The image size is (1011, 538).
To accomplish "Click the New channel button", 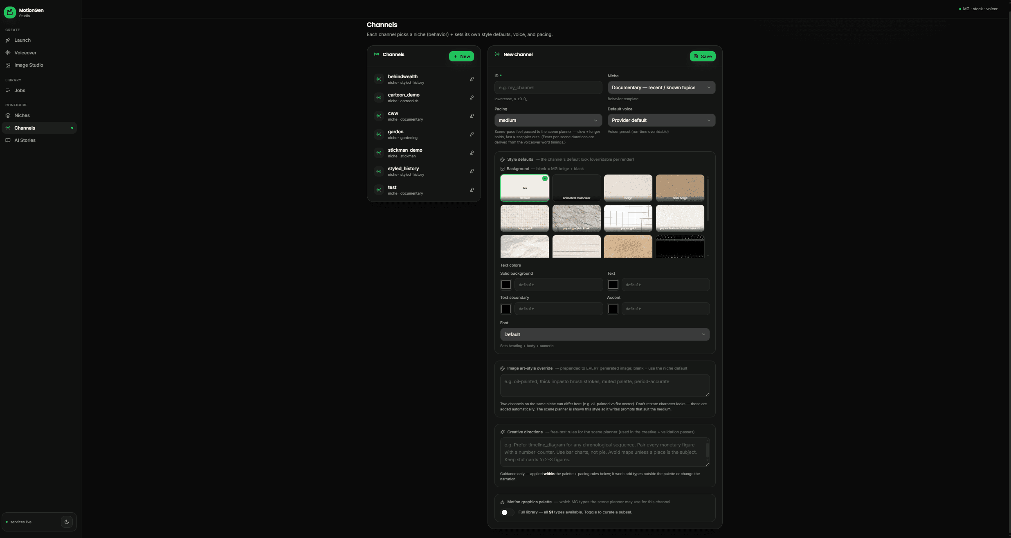I will pyautogui.click(x=461, y=56).
